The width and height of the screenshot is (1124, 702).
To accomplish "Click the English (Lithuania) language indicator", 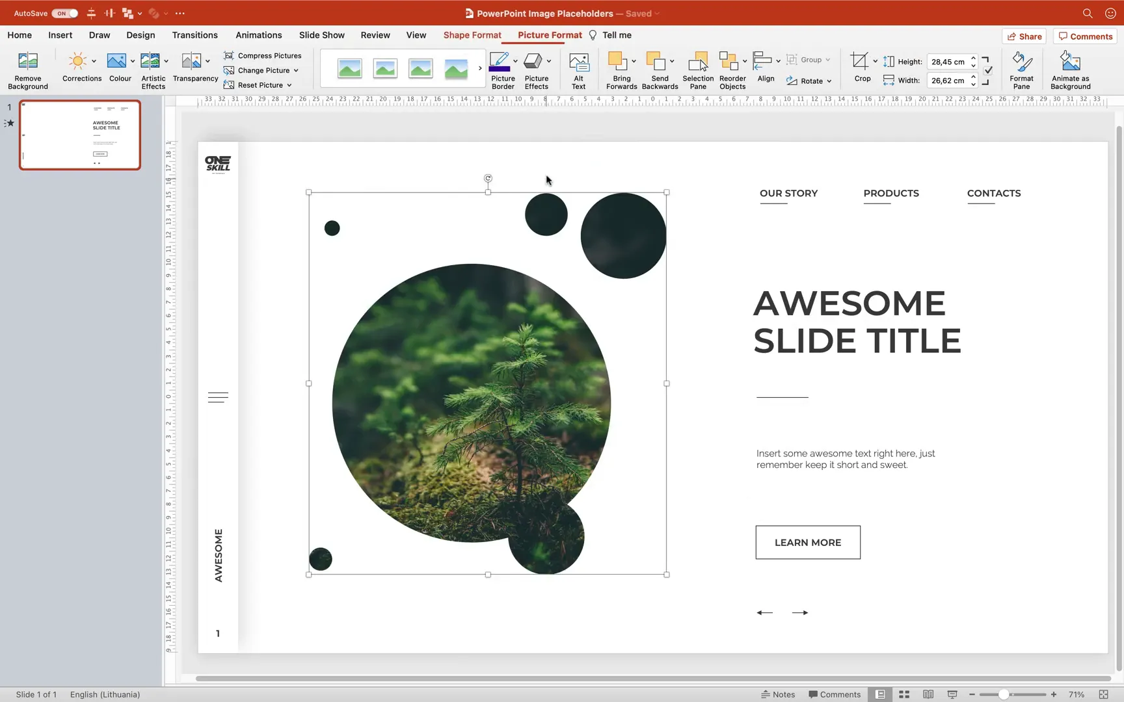I will (x=105, y=694).
